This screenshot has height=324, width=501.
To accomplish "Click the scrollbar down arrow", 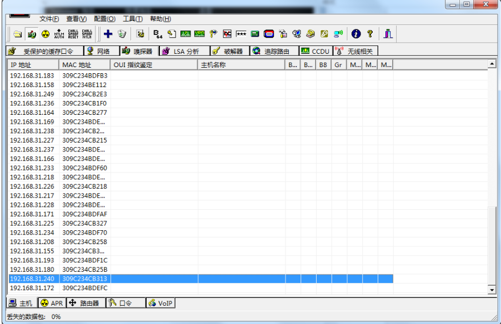I will point(492,290).
